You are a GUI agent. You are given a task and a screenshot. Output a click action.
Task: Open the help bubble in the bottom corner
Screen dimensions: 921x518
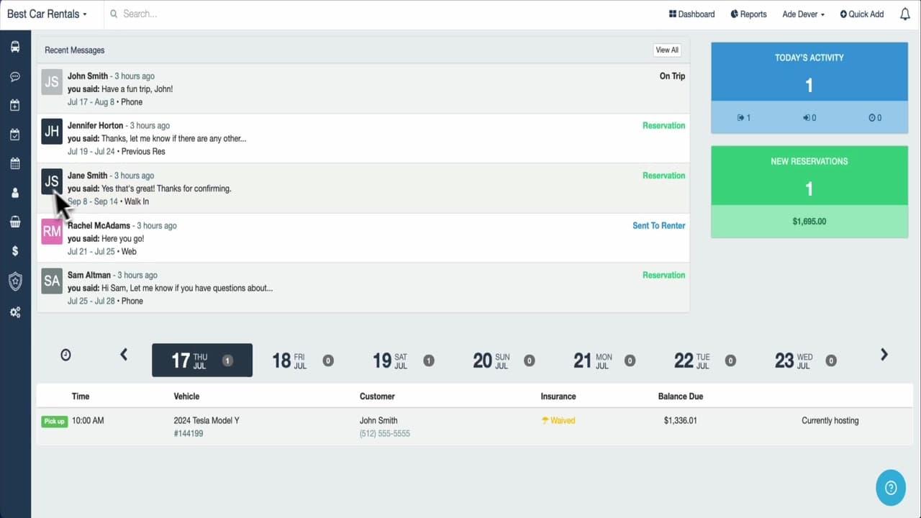click(x=891, y=488)
